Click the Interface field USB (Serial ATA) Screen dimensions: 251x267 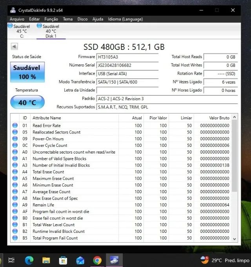(x=127, y=73)
